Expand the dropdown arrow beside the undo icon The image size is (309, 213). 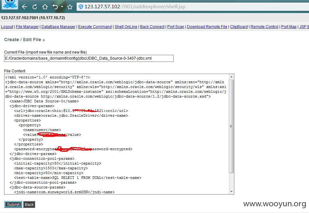(62, 7)
